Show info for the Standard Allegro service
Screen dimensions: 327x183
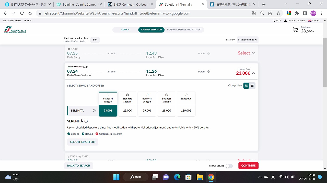108,95
